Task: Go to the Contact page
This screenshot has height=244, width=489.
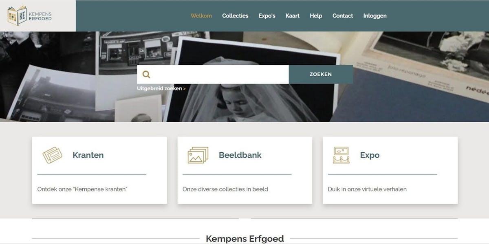Action: tap(343, 16)
